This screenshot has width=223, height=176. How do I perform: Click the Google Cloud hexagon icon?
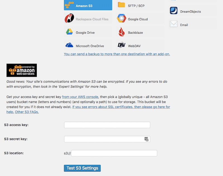click(x=122, y=18)
